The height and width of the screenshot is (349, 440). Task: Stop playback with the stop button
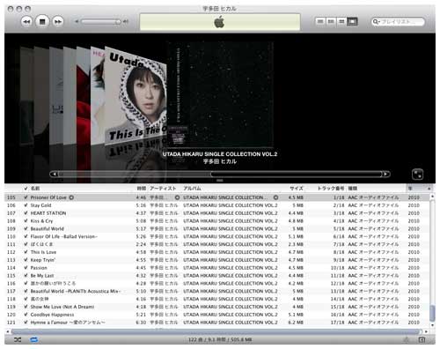42,22
